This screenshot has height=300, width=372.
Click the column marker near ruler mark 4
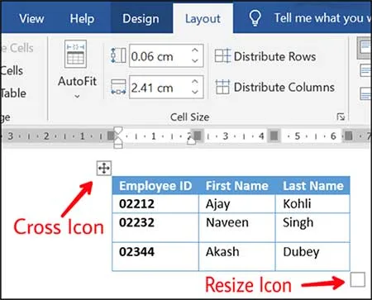[x=274, y=136]
